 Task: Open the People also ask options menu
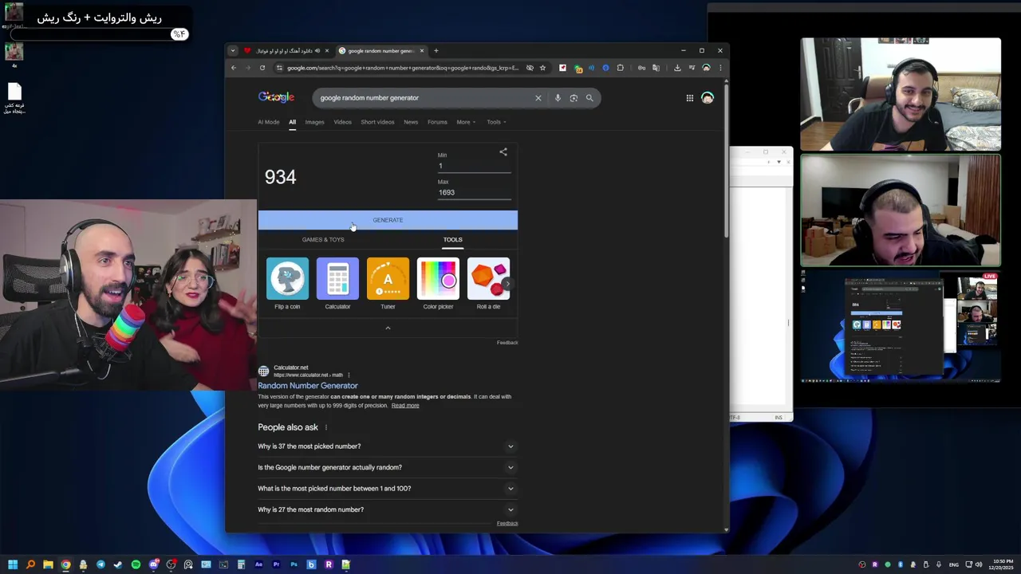[x=325, y=427]
